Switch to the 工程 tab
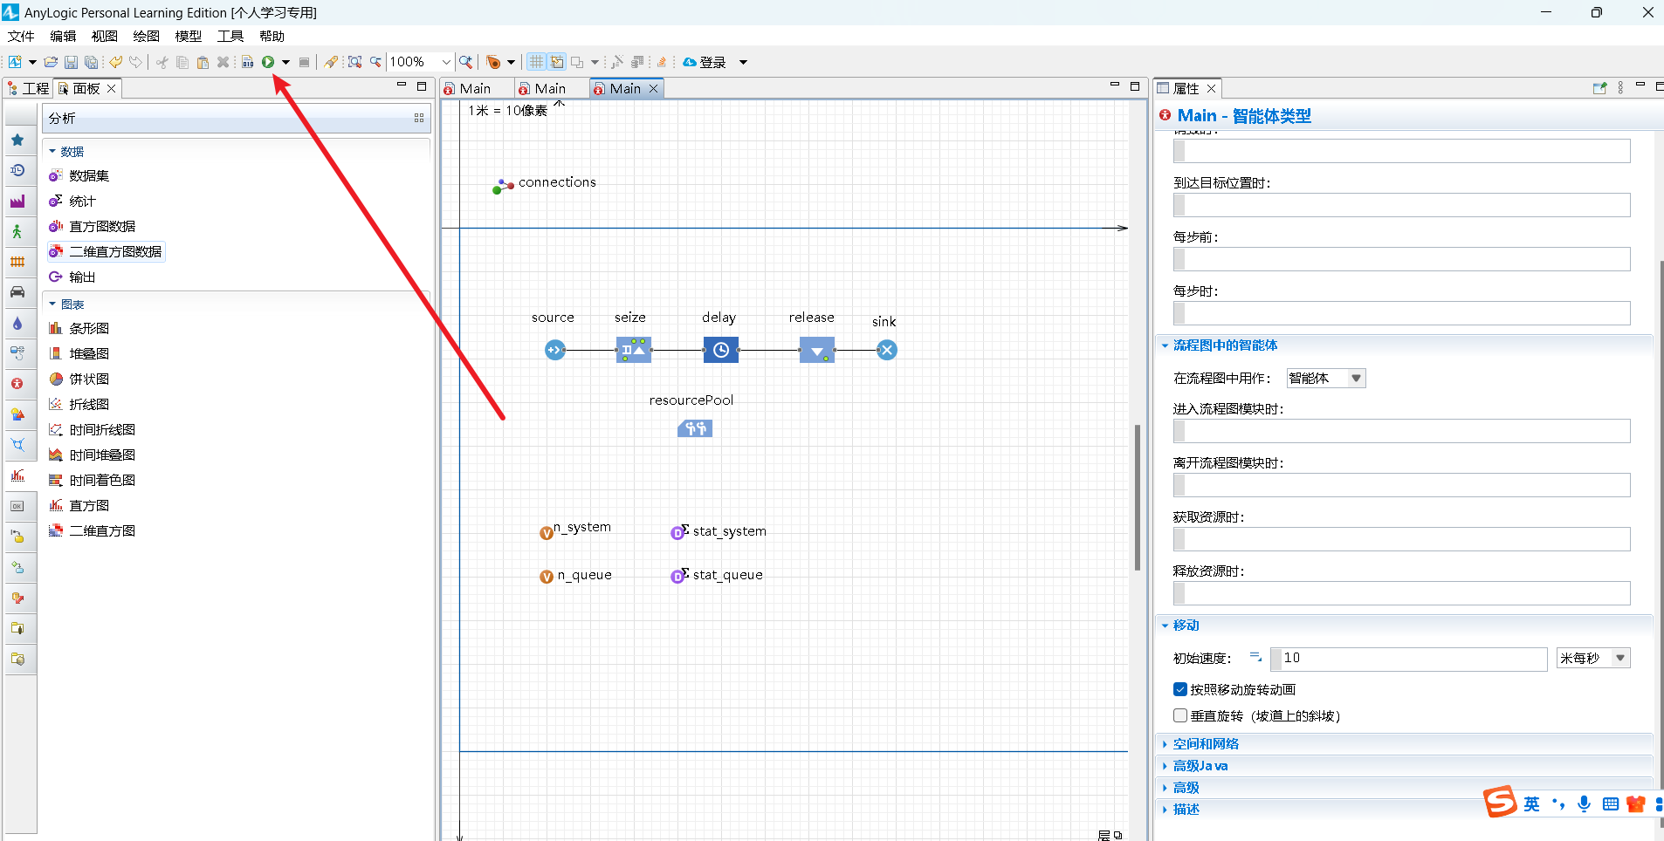This screenshot has height=841, width=1664. 28,88
